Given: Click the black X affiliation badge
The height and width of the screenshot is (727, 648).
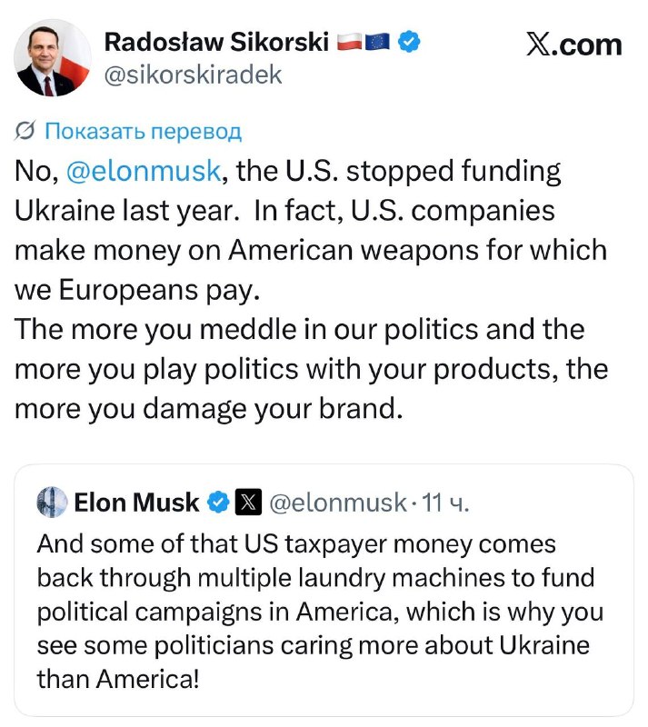Looking at the screenshot, I should coord(249,503).
